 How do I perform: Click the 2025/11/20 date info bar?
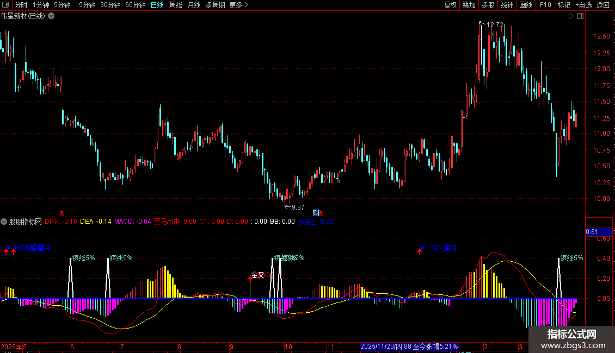pyautogui.click(x=409, y=346)
